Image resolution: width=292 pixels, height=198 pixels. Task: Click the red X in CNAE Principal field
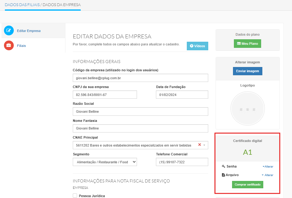point(200,145)
